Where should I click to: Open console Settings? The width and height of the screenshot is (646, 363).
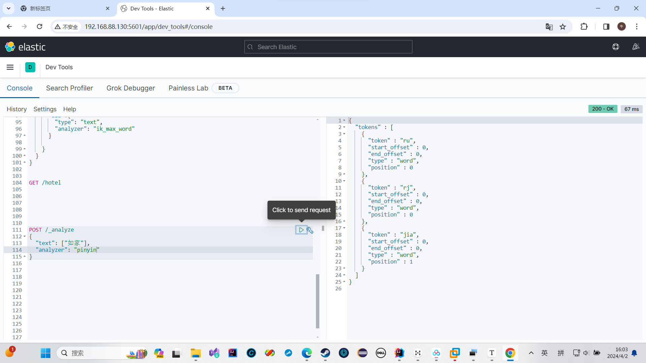pyautogui.click(x=45, y=109)
